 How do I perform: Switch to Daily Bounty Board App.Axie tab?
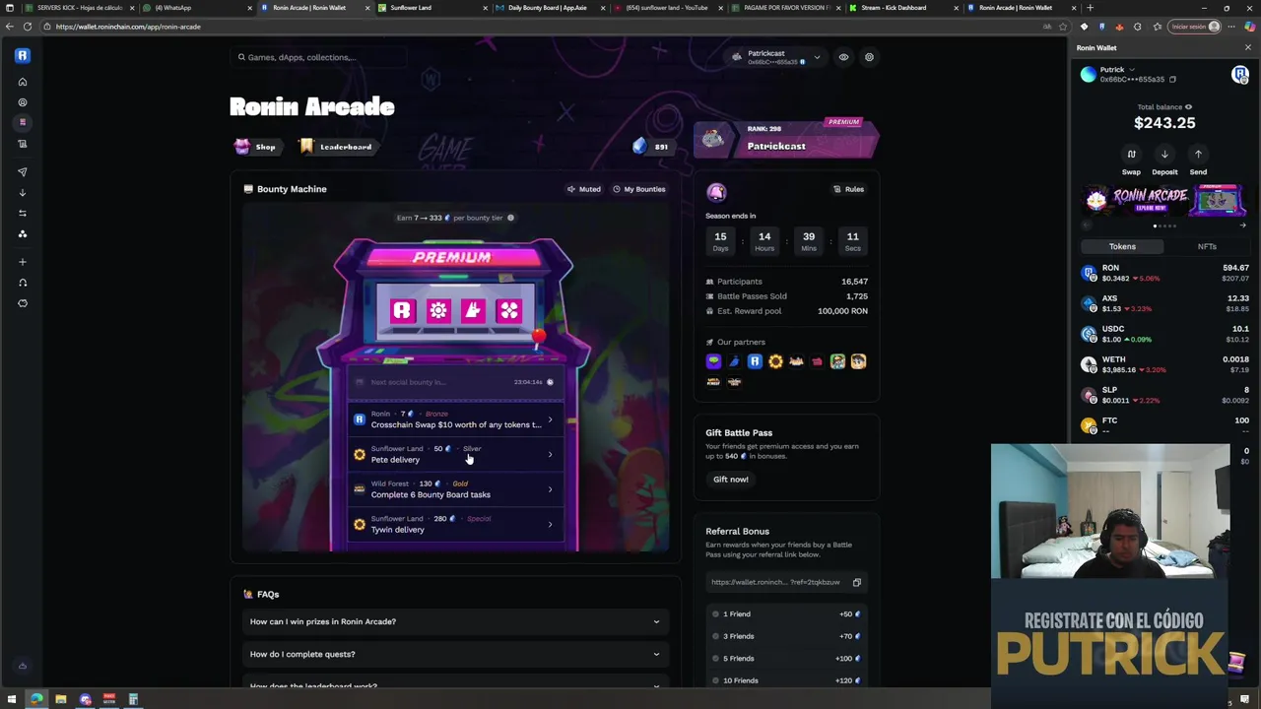[x=547, y=8]
